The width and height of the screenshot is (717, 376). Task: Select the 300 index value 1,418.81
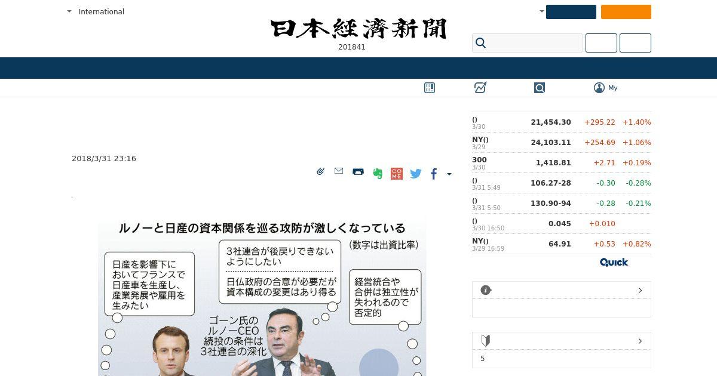(x=553, y=163)
